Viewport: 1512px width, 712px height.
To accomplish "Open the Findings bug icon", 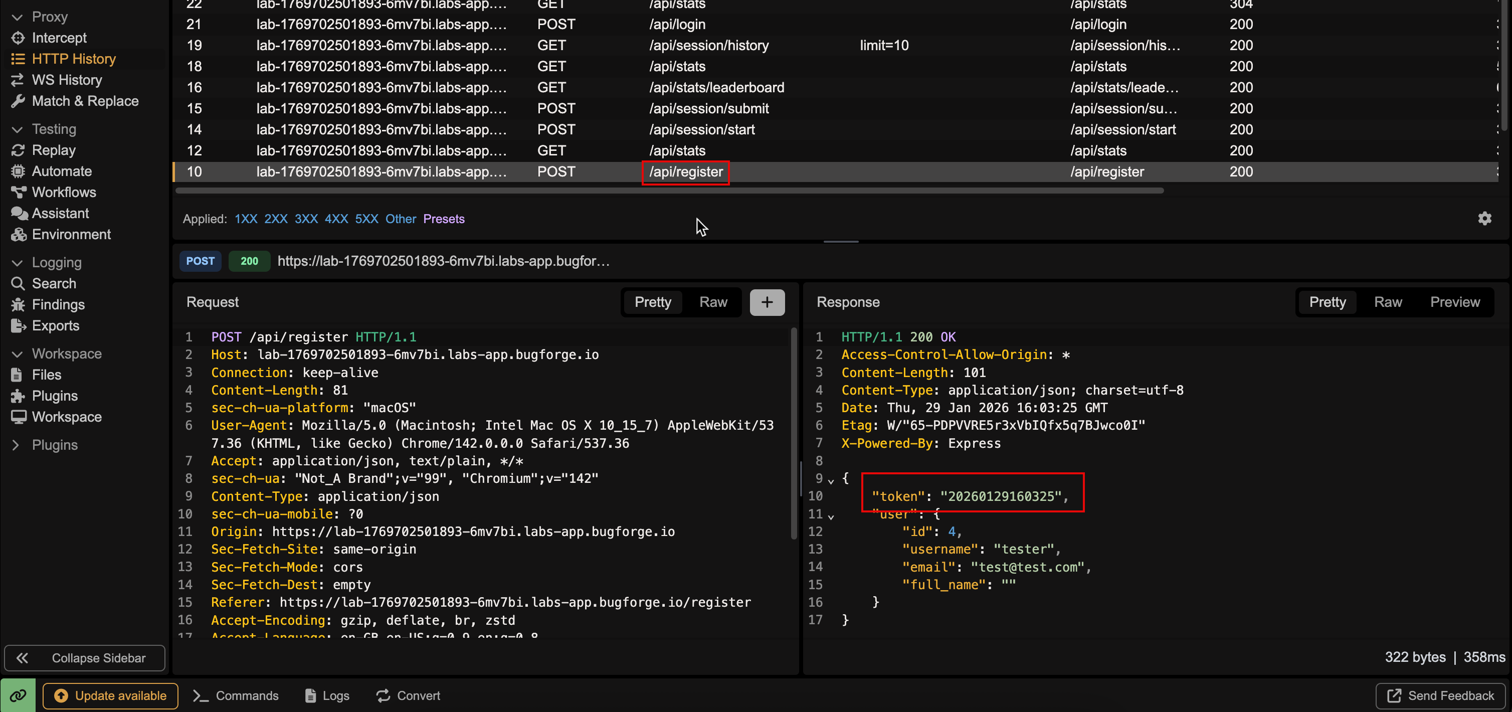I will [x=18, y=305].
